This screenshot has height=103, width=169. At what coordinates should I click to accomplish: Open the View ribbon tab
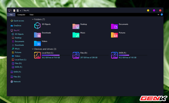(31, 15)
